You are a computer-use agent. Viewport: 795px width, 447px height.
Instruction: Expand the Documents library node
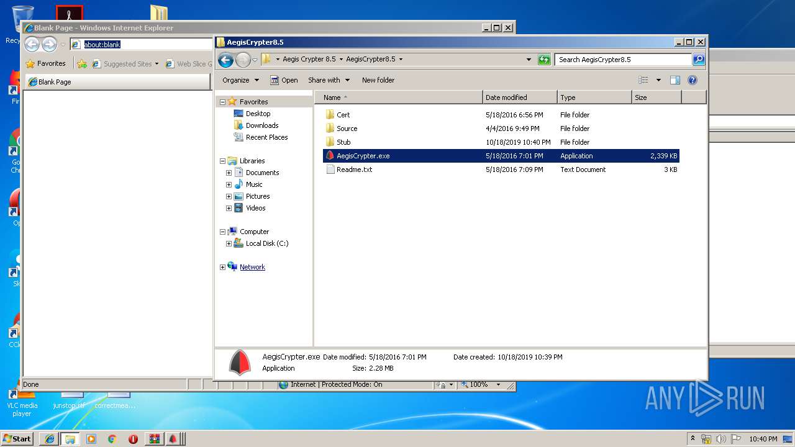tap(229, 173)
